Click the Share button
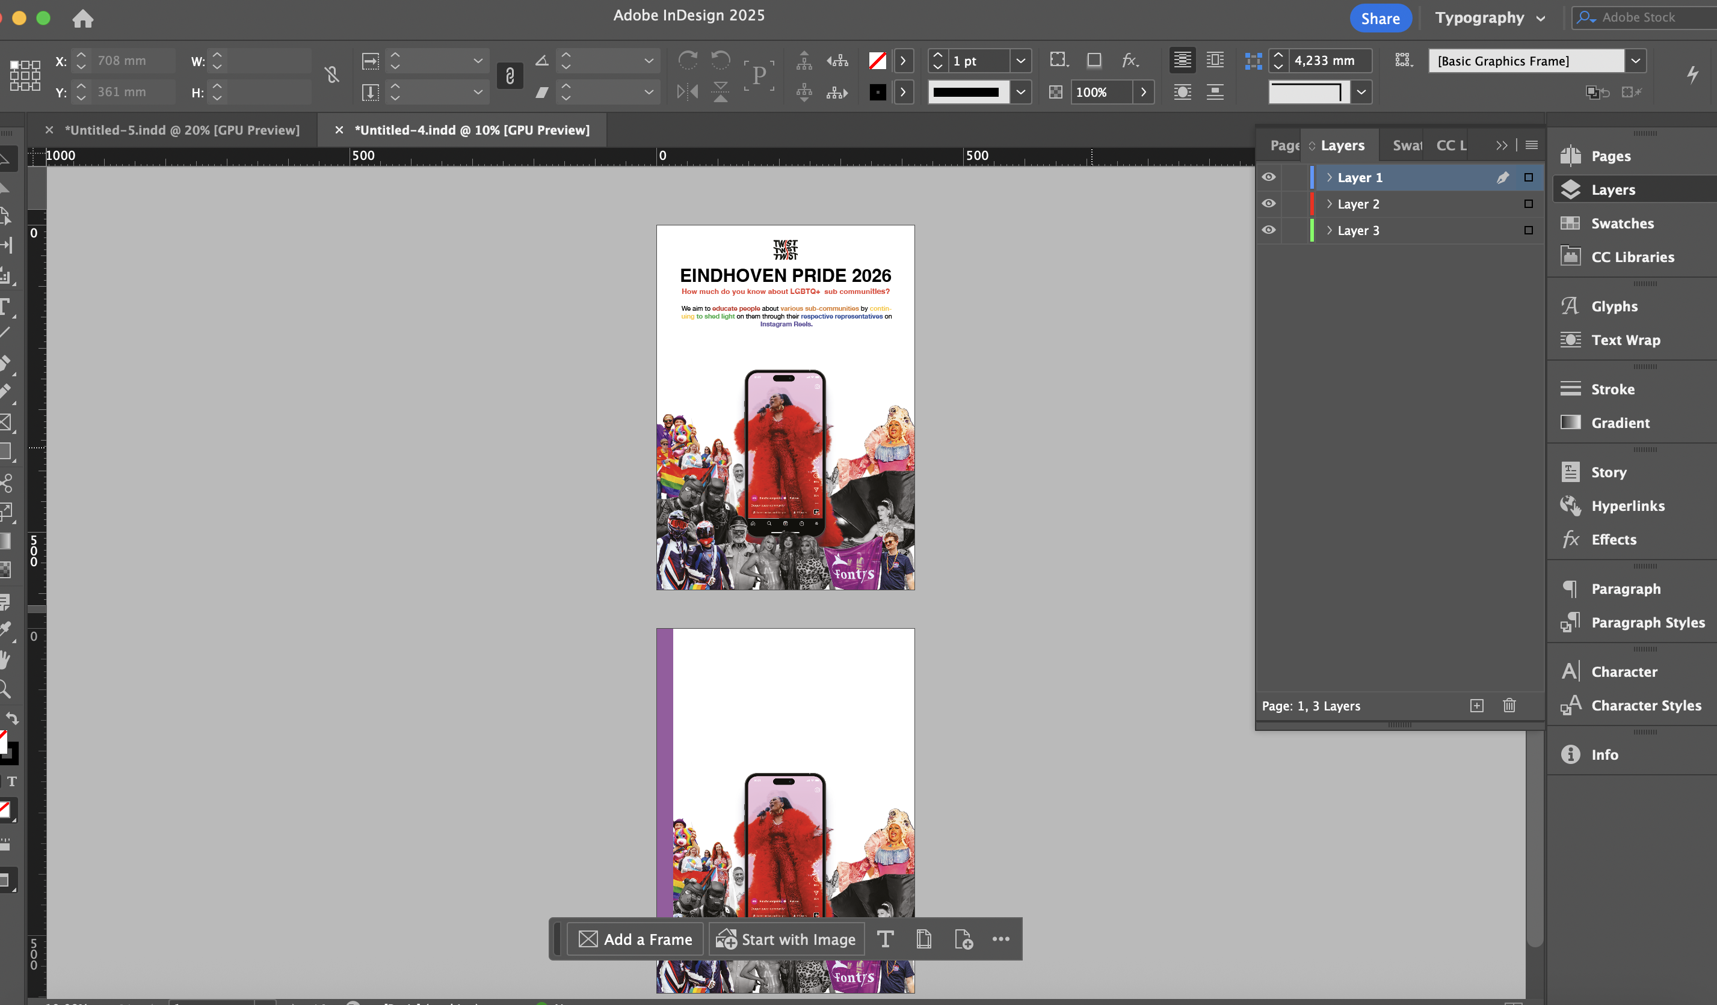This screenshot has width=1717, height=1005. 1379,19
